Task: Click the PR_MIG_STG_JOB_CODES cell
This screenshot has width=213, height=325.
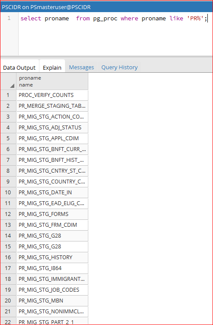Action: pyautogui.click(x=52, y=290)
